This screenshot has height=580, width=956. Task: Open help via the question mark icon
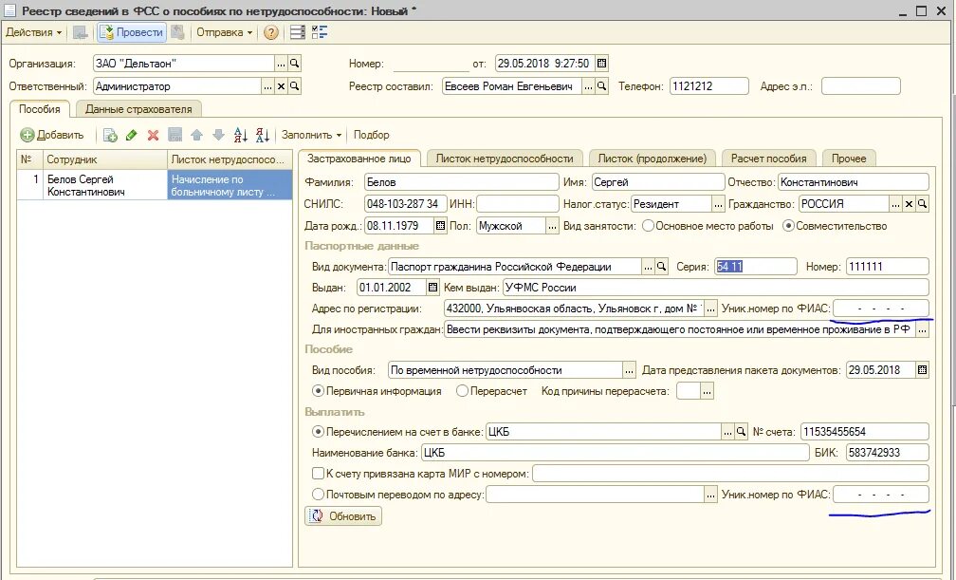point(270,33)
